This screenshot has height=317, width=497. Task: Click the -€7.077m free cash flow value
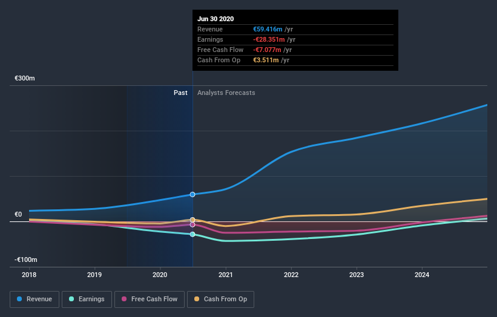point(267,50)
